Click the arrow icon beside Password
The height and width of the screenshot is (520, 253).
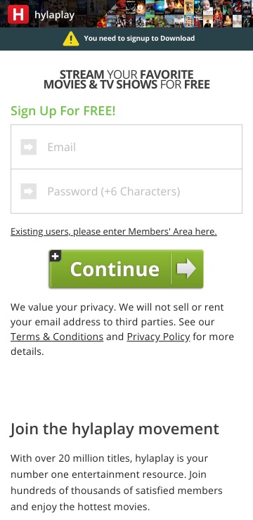click(x=29, y=191)
